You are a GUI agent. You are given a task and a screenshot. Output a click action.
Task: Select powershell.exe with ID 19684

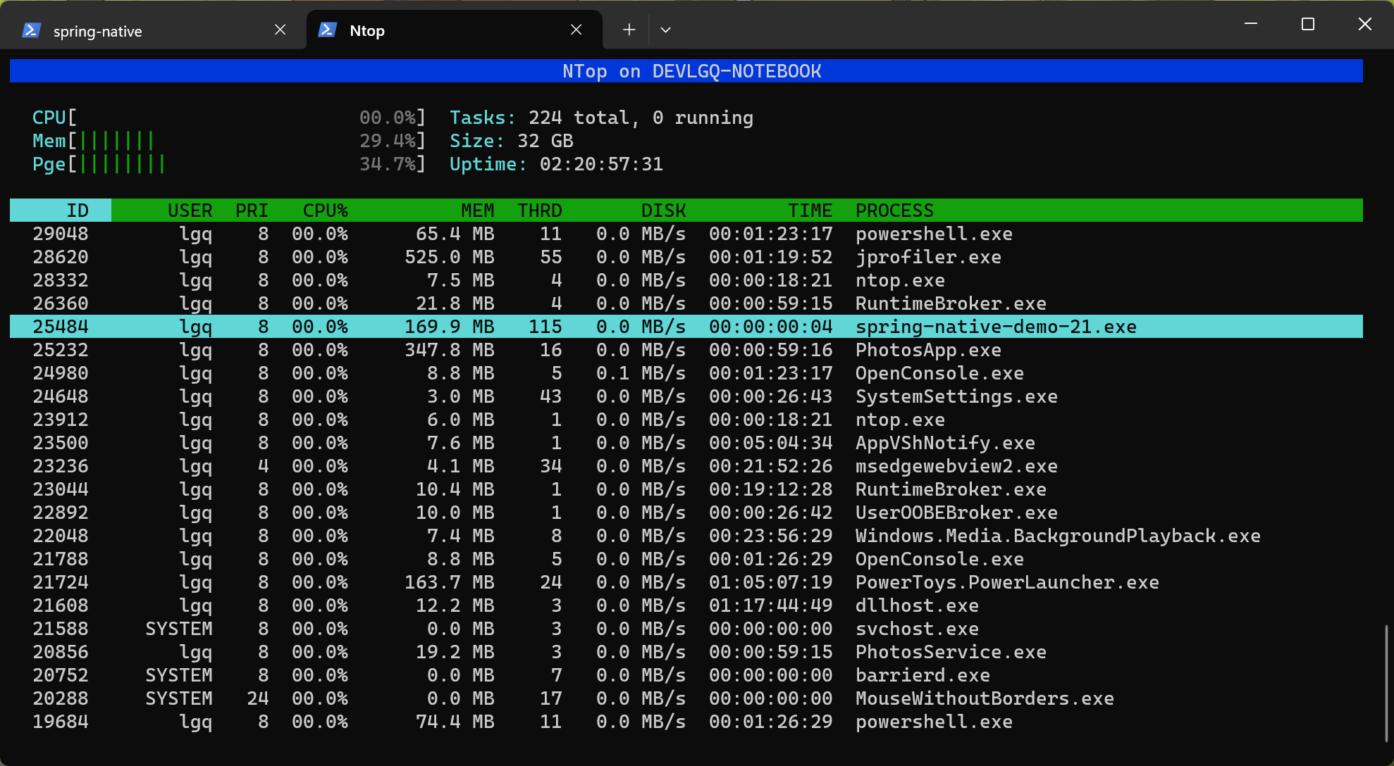(x=686, y=722)
